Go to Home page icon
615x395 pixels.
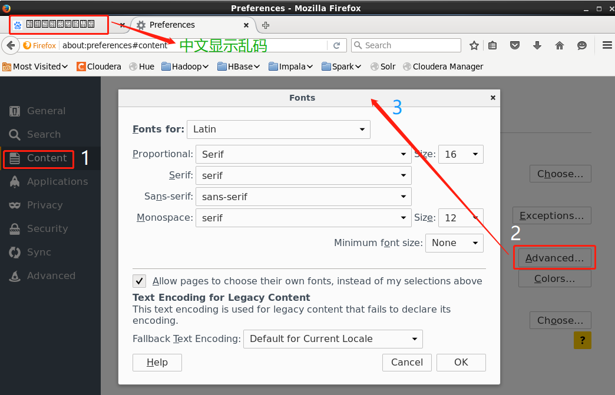(560, 45)
